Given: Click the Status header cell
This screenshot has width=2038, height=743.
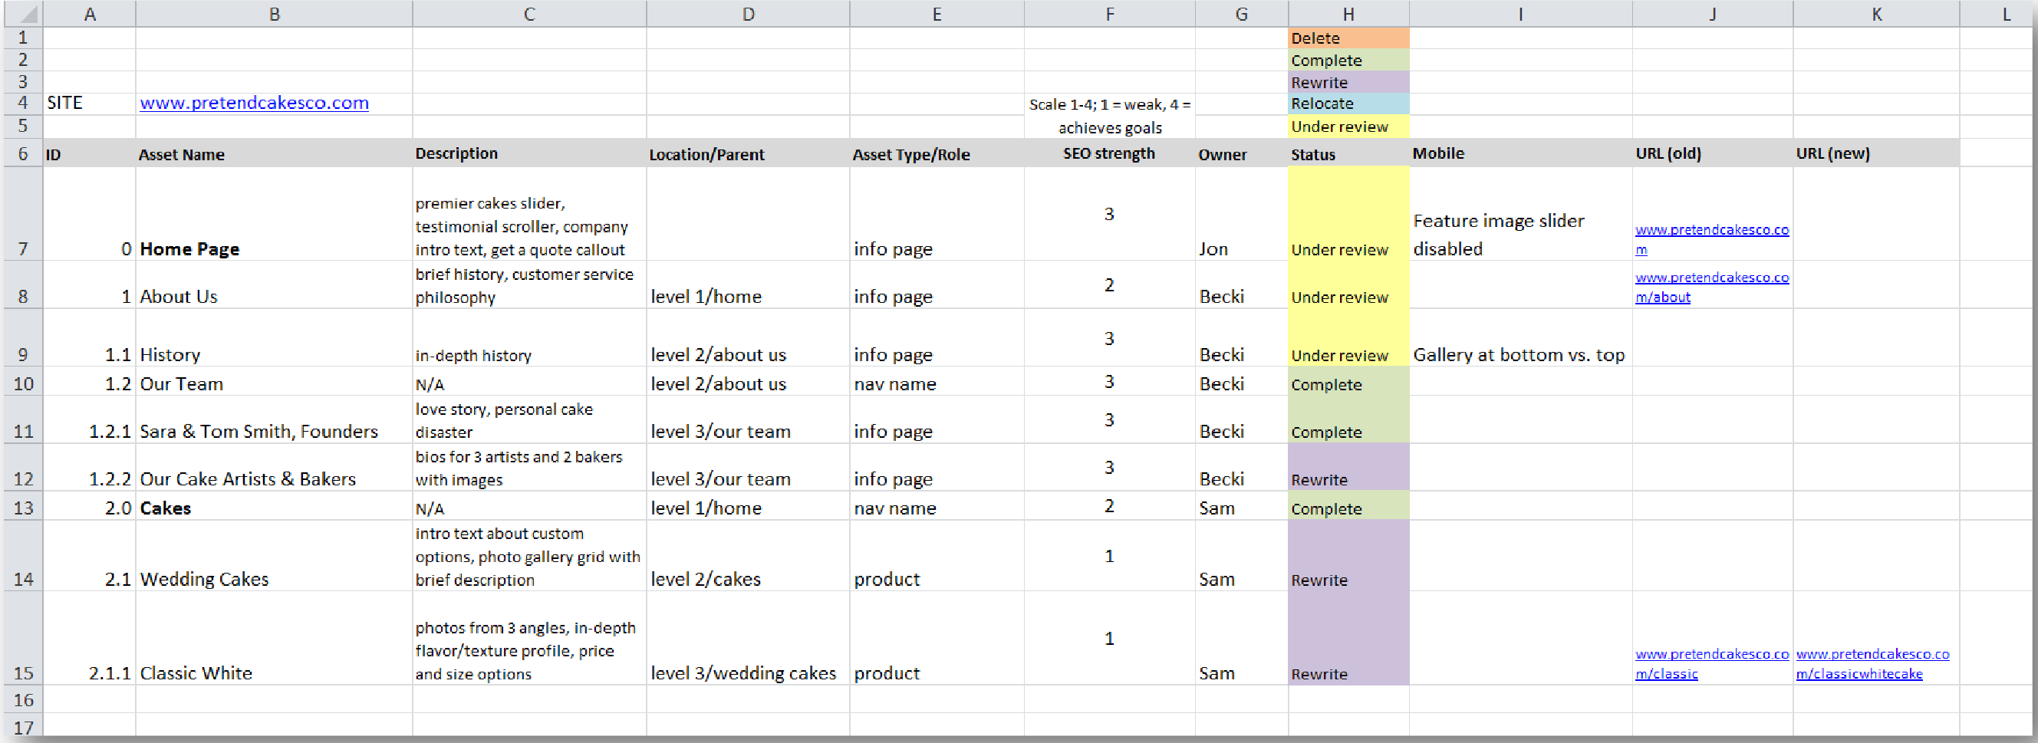Looking at the screenshot, I should click(x=1348, y=153).
